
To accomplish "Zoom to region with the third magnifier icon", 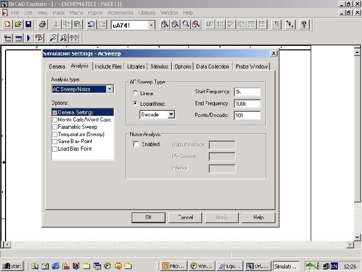I will pos(186,24).
